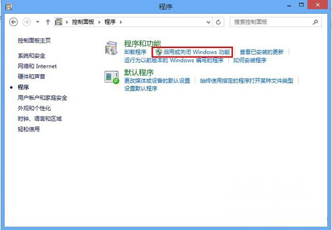Click the window icon in title bar
This screenshot has width=332, height=230.
click(9, 7)
